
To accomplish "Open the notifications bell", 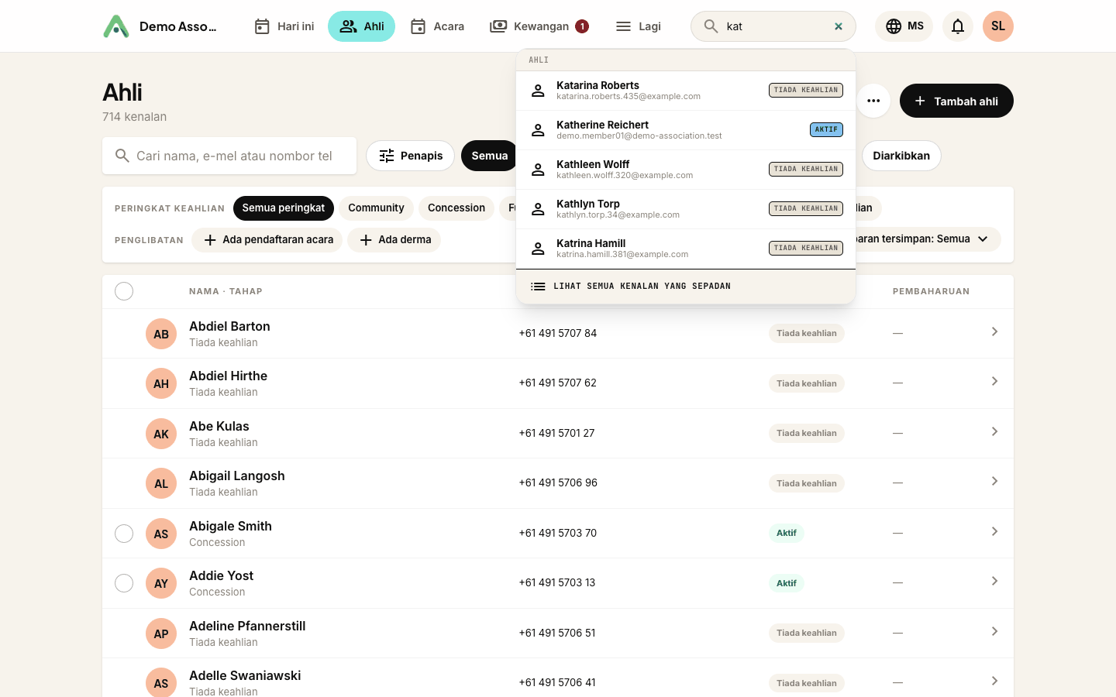I will [x=958, y=26].
